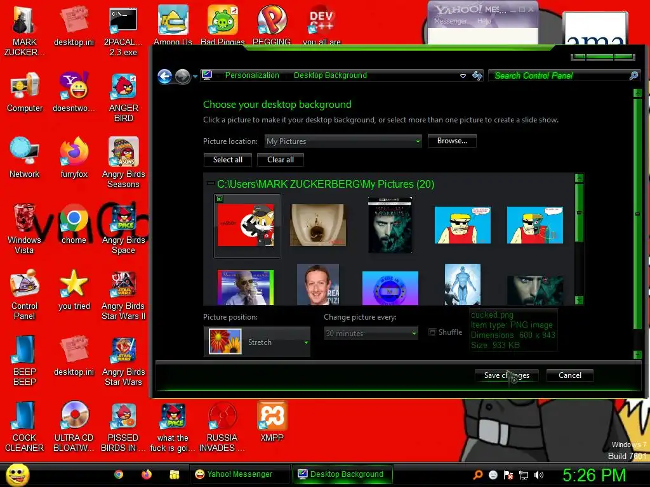This screenshot has width=650, height=487.
Task: Open the folder icon on the taskbar
Action: [x=174, y=474]
